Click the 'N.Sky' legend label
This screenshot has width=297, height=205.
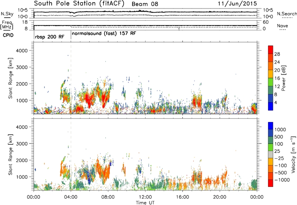(x=7, y=14)
